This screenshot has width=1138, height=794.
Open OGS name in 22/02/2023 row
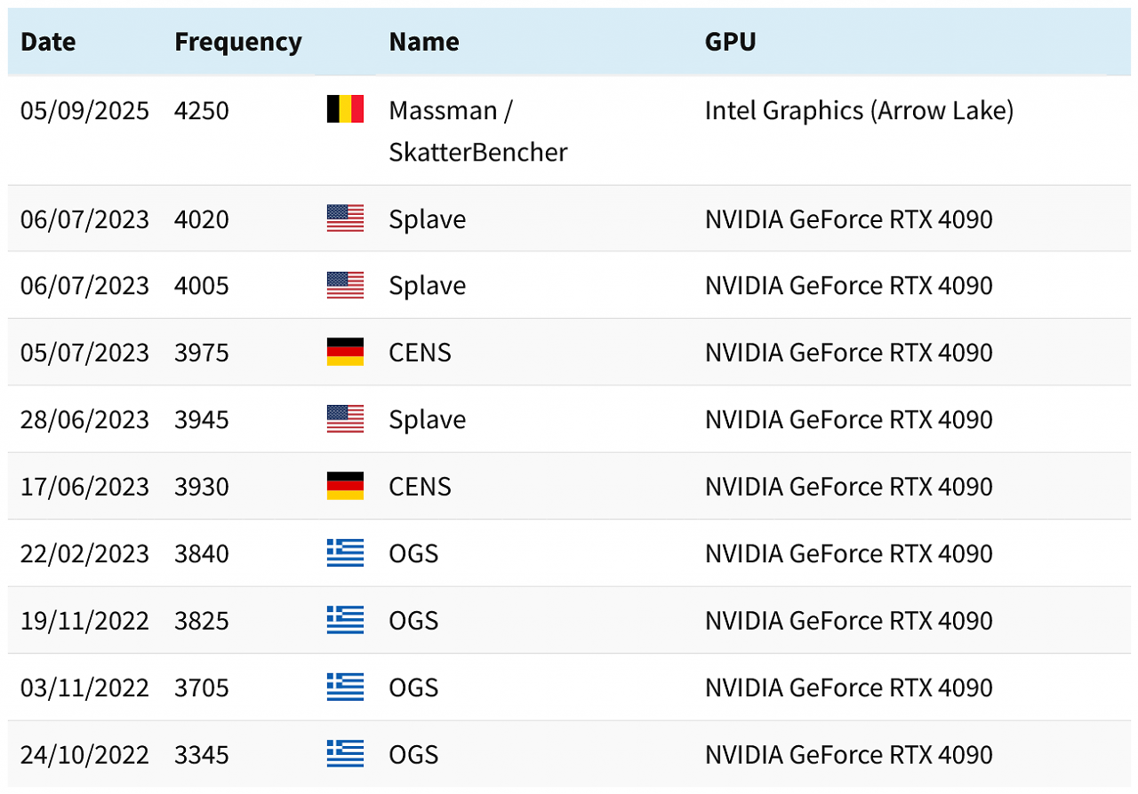(413, 553)
